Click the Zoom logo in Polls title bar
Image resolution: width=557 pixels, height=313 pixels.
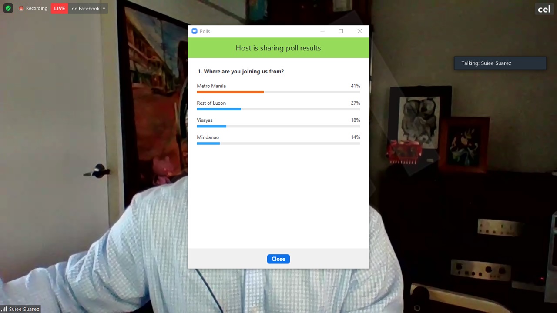(x=195, y=31)
